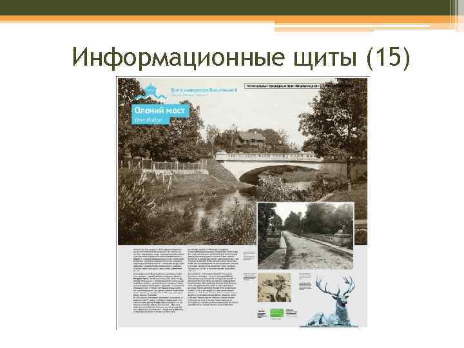
Task: Click the 'Deer Bridge' subtitle label
Action: click(151, 121)
